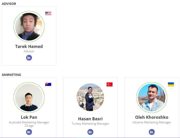Viewport: 180px width, 138px height.
Task: Open Hasan Basri's LinkedIn icon
Action: (x=90, y=132)
